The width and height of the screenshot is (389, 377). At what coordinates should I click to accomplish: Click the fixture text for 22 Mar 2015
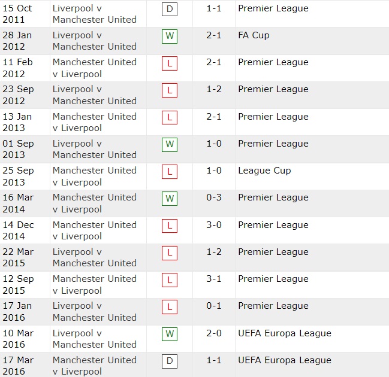pyautogui.click(x=95, y=257)
